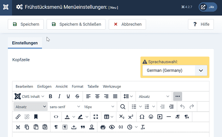Open the Tabelle menu

93,87
